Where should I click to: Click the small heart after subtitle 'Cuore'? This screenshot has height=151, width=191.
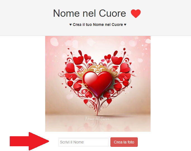125,25
